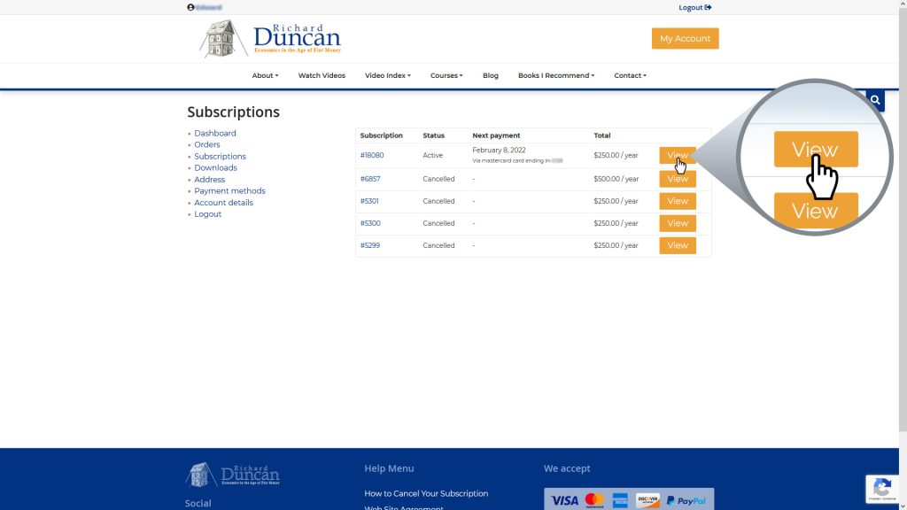This screenshot has height=510, width=907.
Task: Click the Visa card icon
Action: pos(564,500)
